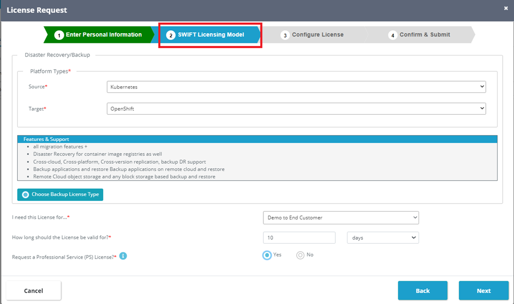
Task: Open the days unit dropdown
Action: pyautogui.click(x=383, y=238)
